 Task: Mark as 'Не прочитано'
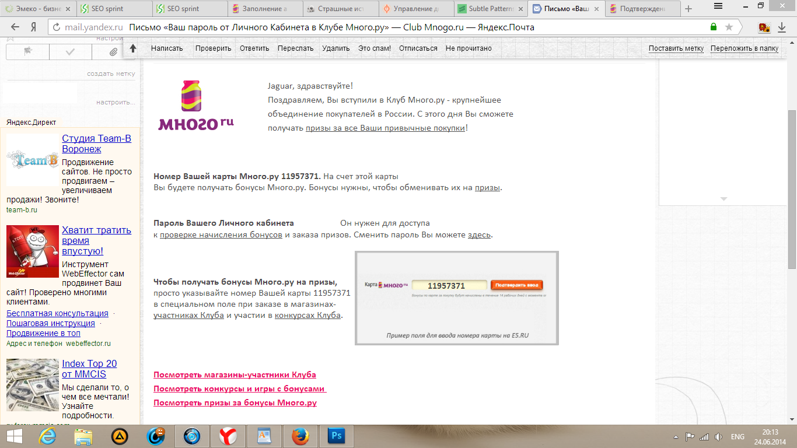click(469, 48)
